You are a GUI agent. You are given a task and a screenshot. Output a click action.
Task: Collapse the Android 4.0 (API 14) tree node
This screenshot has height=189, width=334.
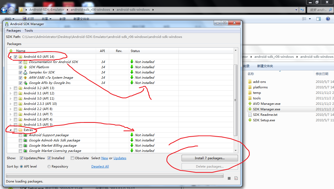[10, 57]
